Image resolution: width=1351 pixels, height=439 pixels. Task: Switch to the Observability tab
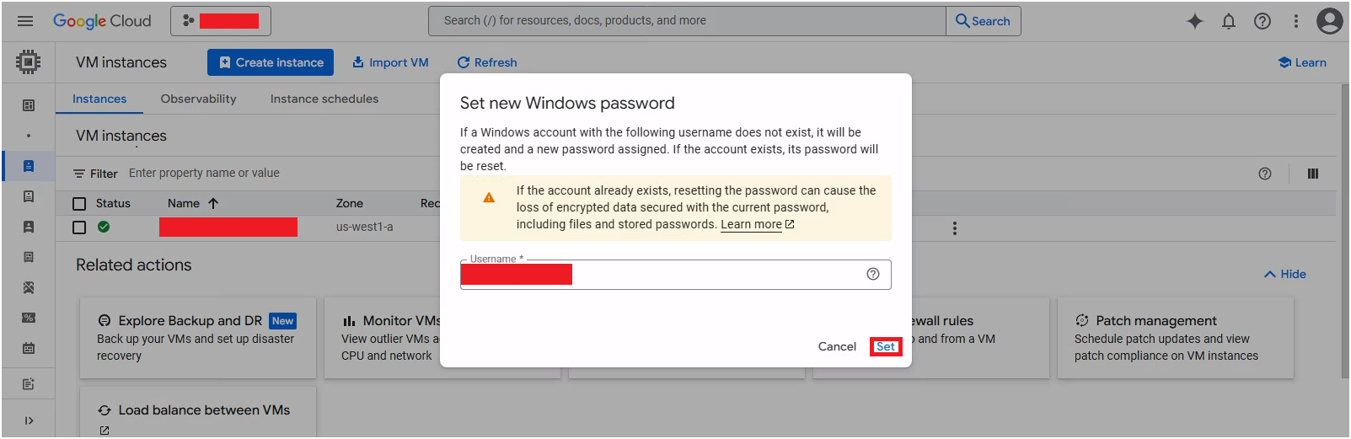pos(199,99)
